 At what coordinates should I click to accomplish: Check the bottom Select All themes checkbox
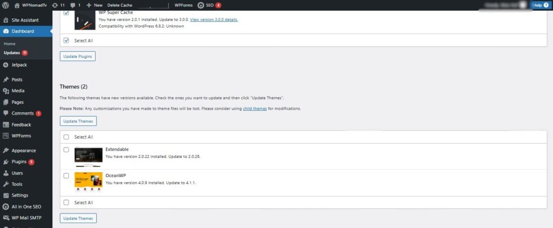66,203
